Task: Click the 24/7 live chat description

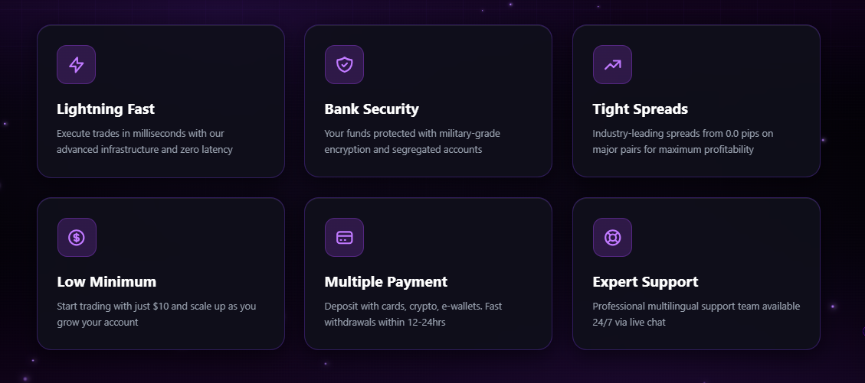Action: pyautogui.click(x=696, y=314)
